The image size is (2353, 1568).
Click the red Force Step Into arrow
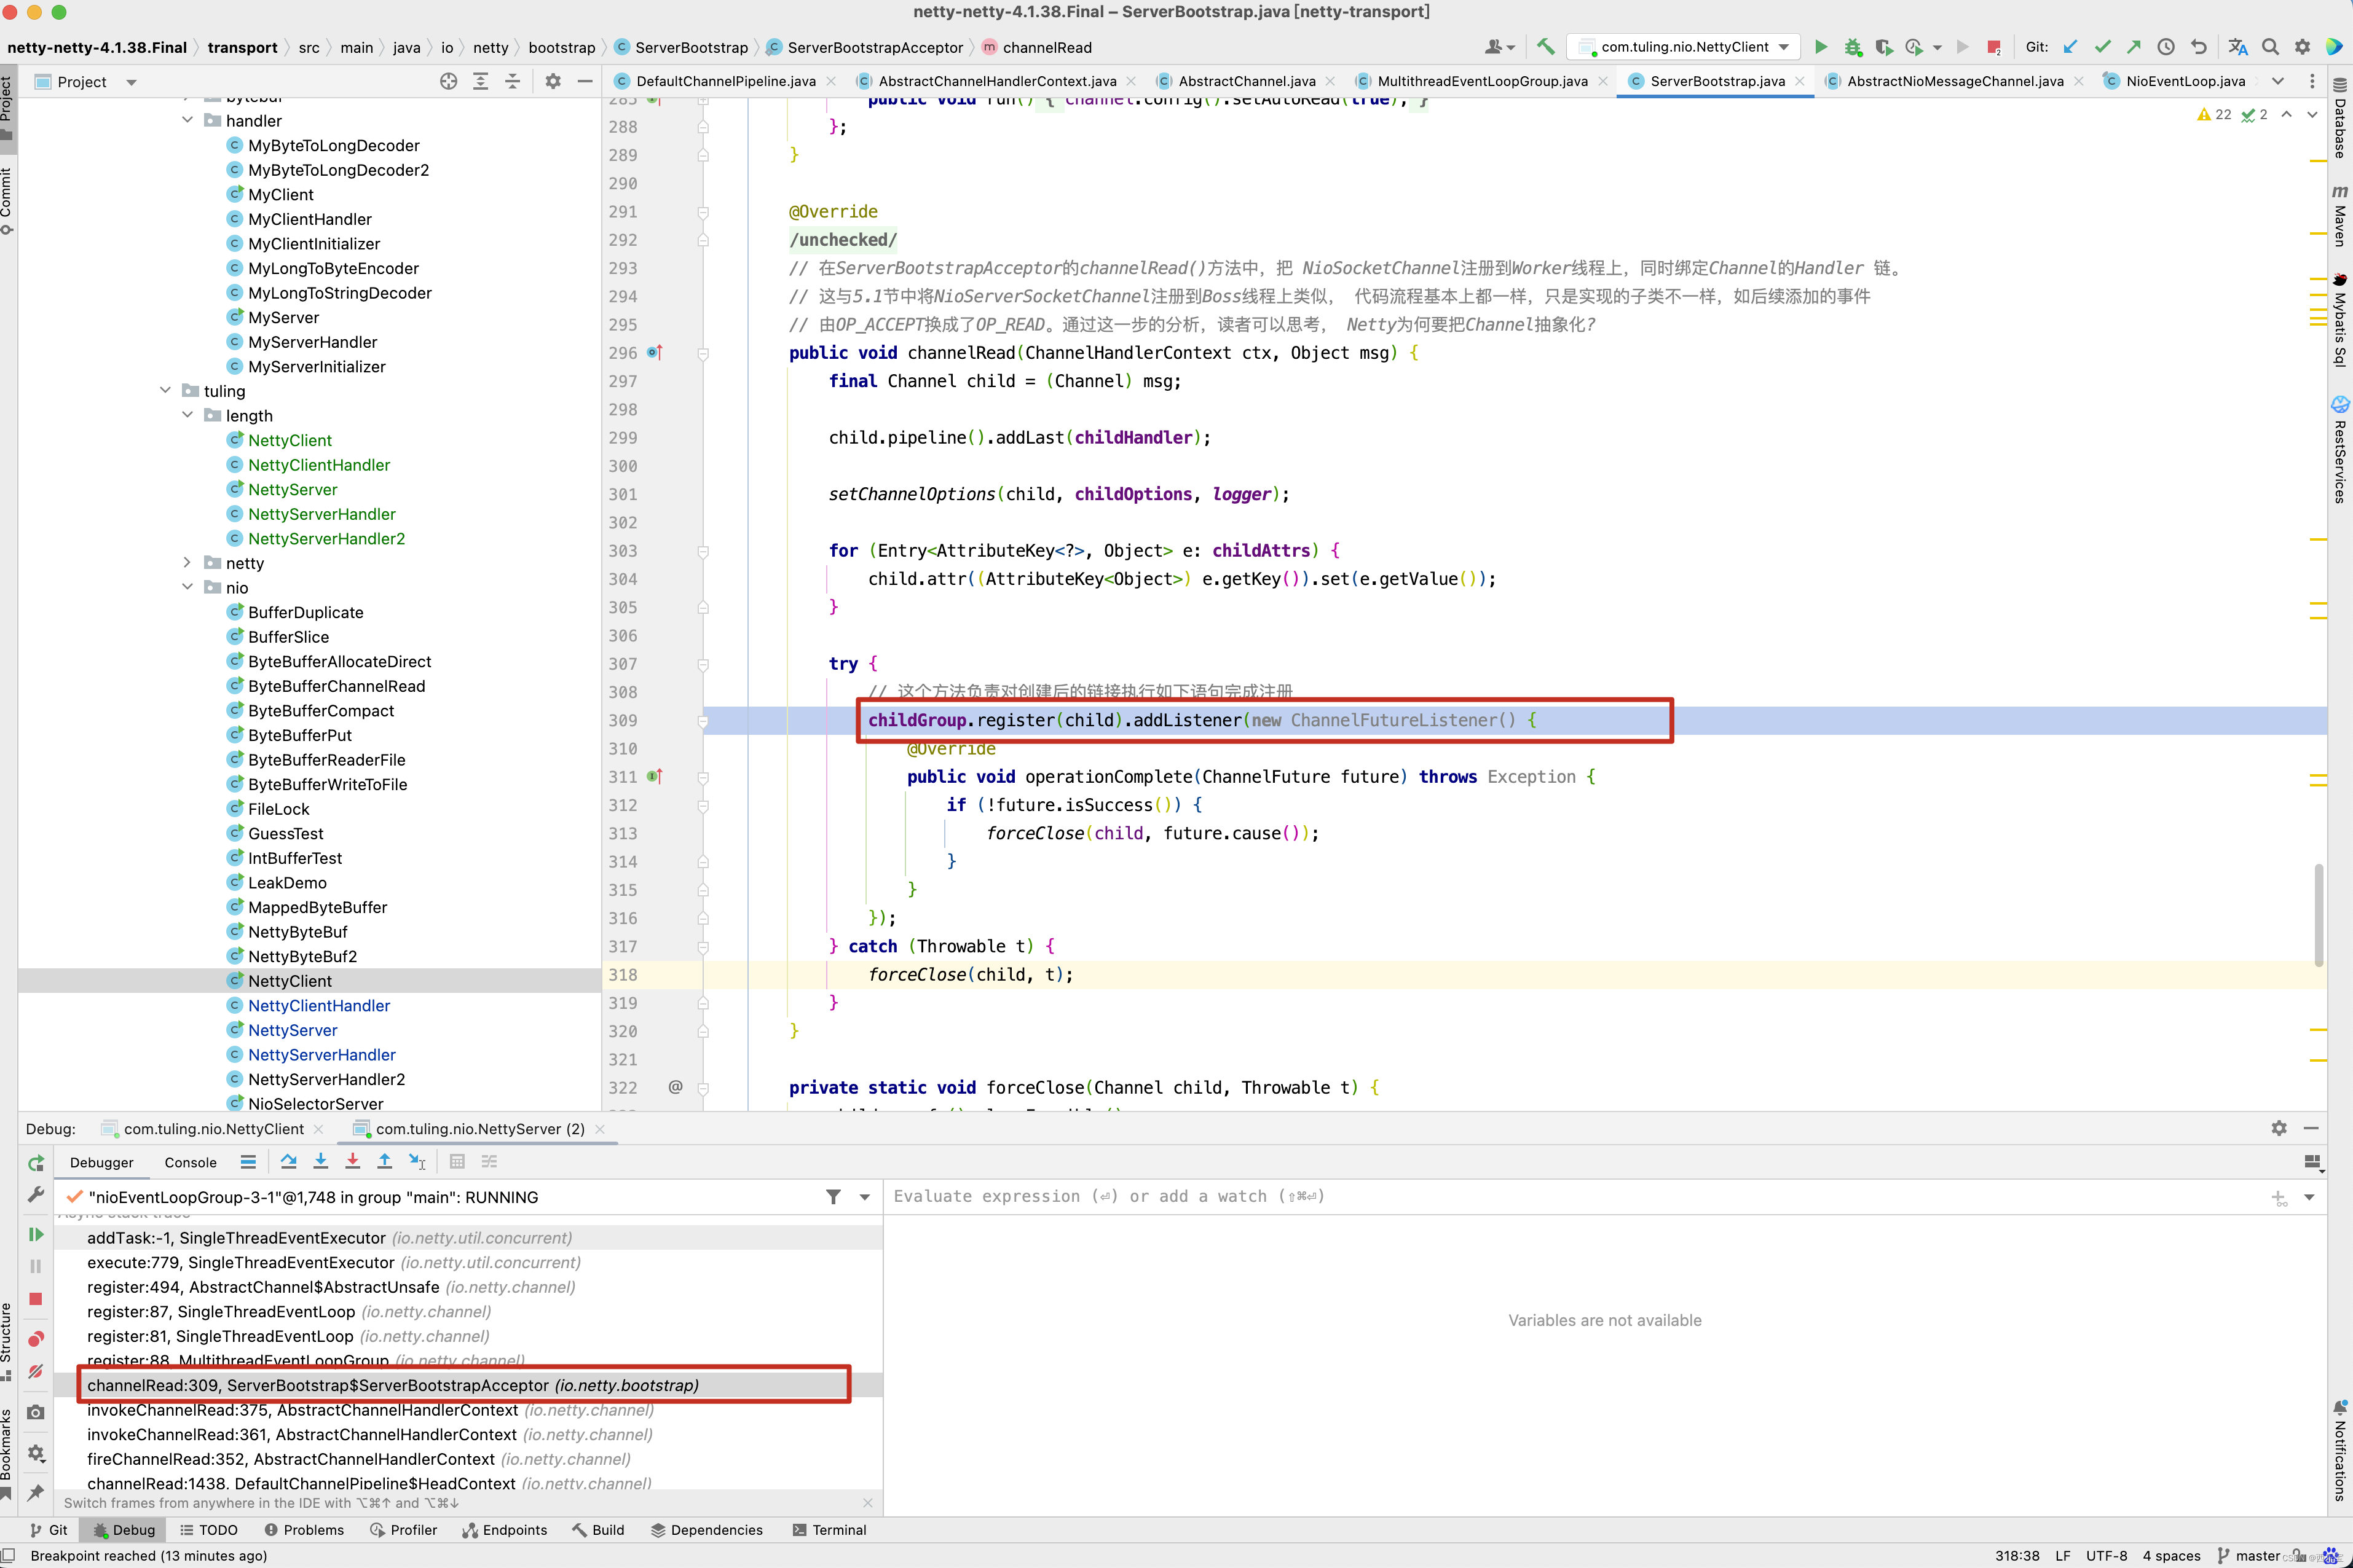(352, 1161)
